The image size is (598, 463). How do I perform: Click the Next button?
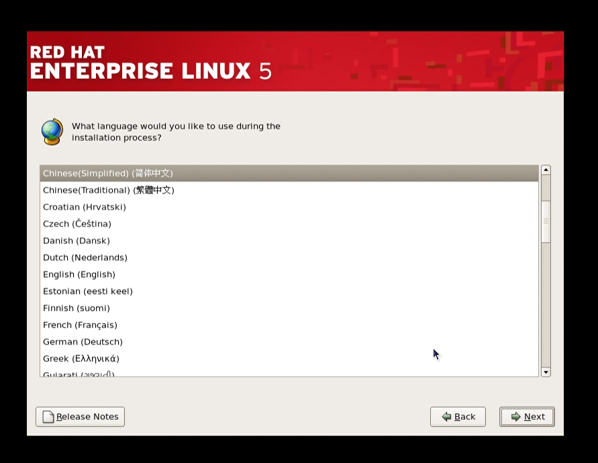[527, 417]
